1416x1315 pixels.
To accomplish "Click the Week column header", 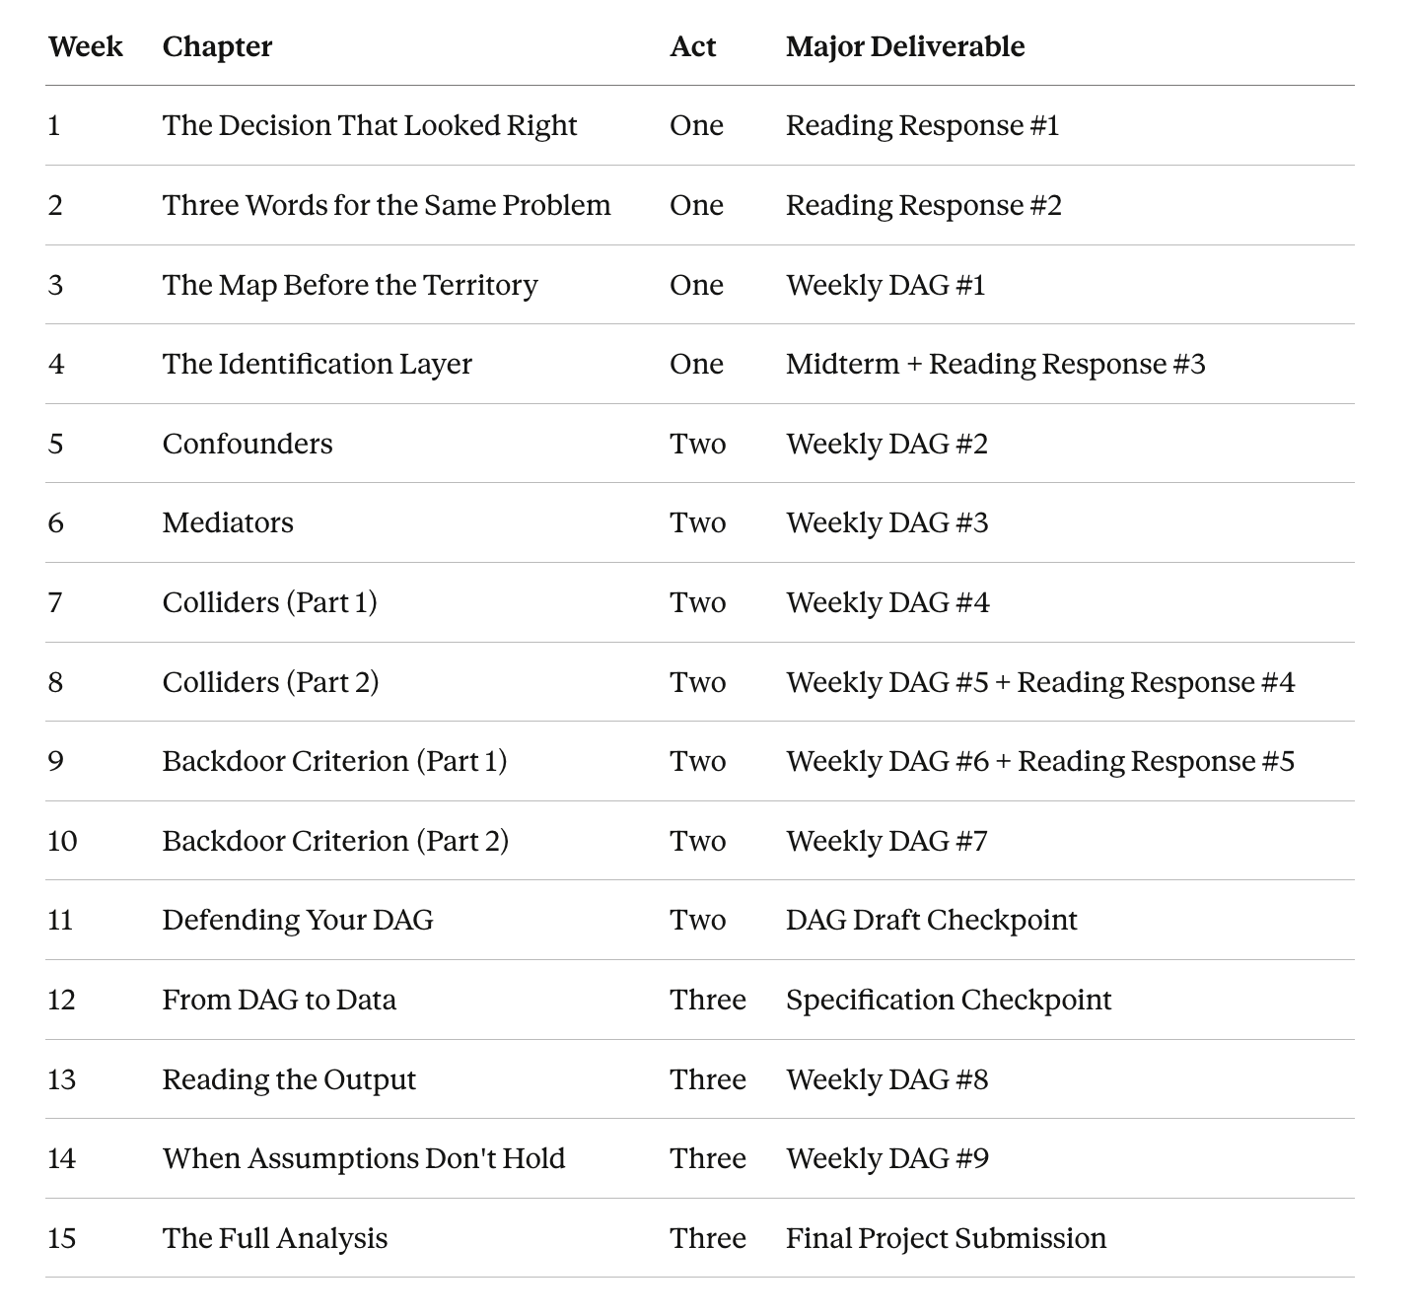I will (86, 46).
